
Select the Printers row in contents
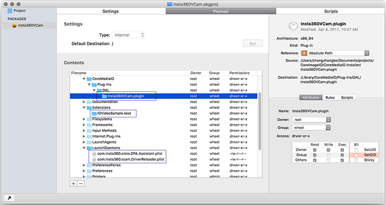[164, 176]
